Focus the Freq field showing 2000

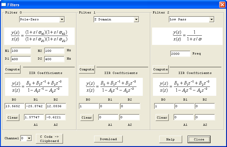[x=180, y=54]
